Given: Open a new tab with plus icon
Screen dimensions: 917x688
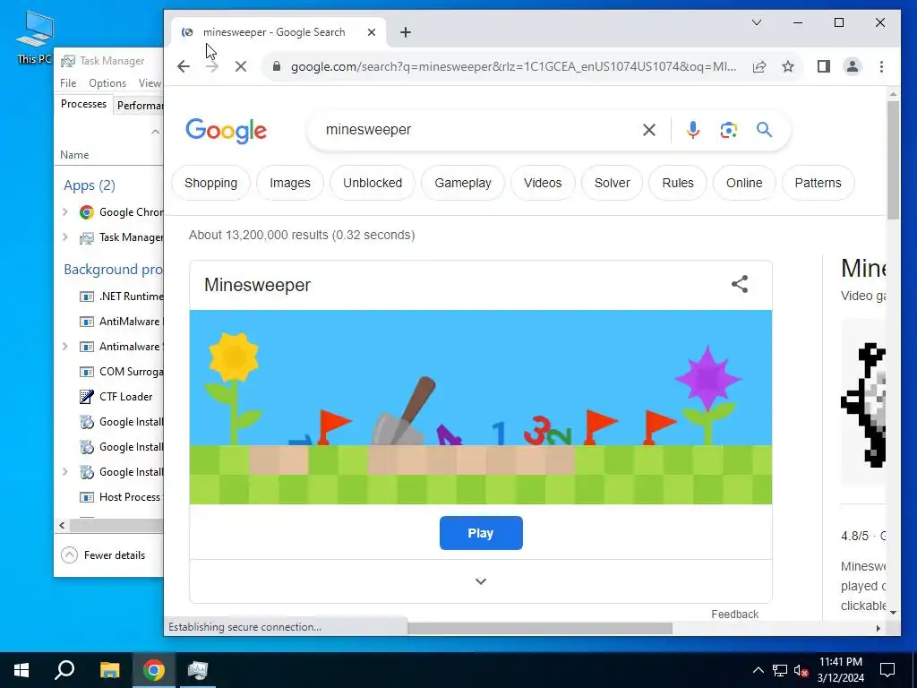Looking at the screenshot, I should [406, 32].
